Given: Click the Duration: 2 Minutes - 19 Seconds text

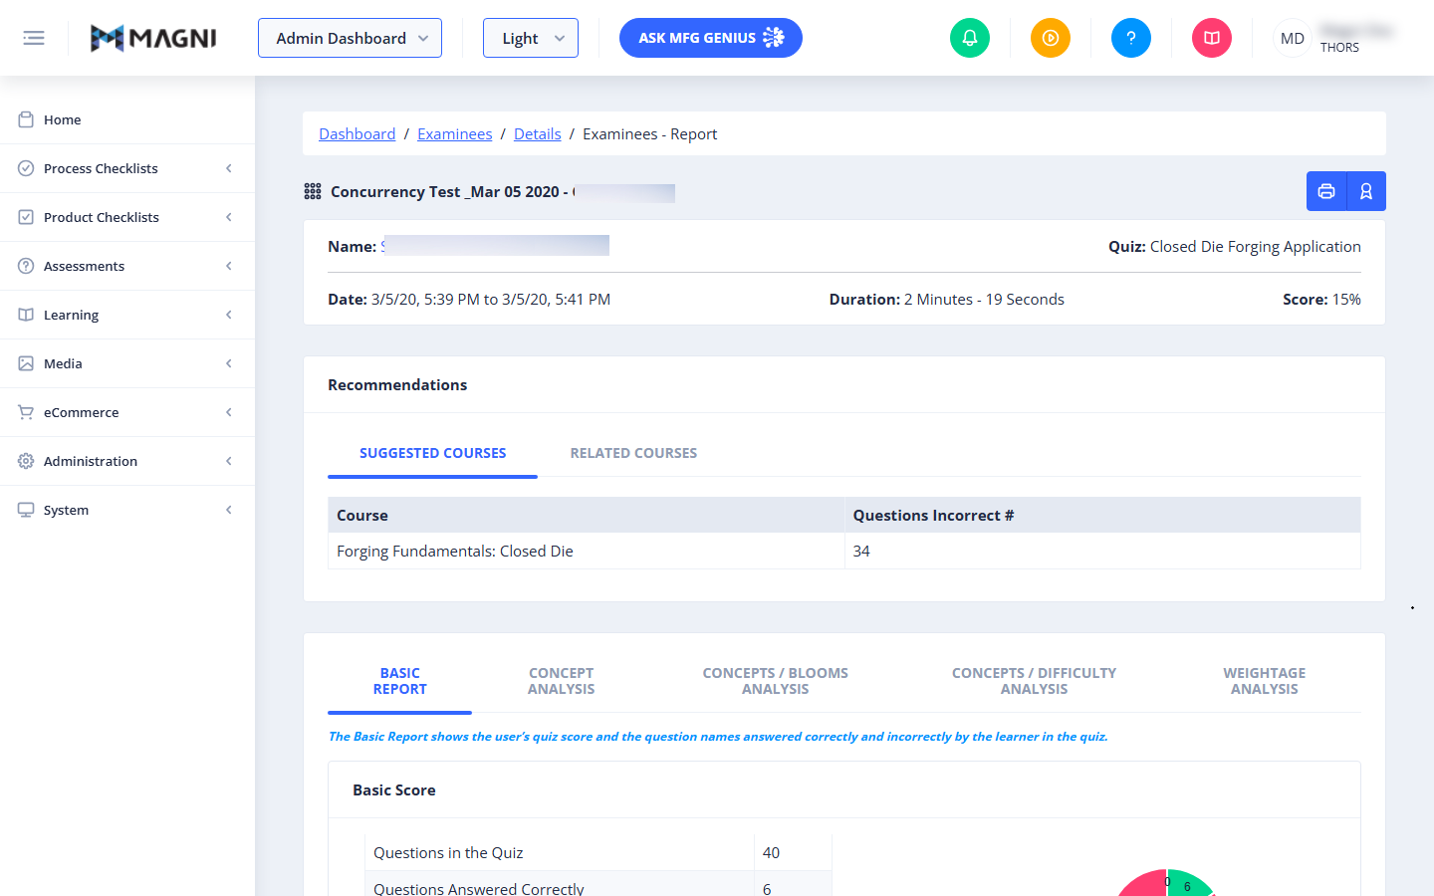Looking at the screenshot, I should (x=946, y=300).
